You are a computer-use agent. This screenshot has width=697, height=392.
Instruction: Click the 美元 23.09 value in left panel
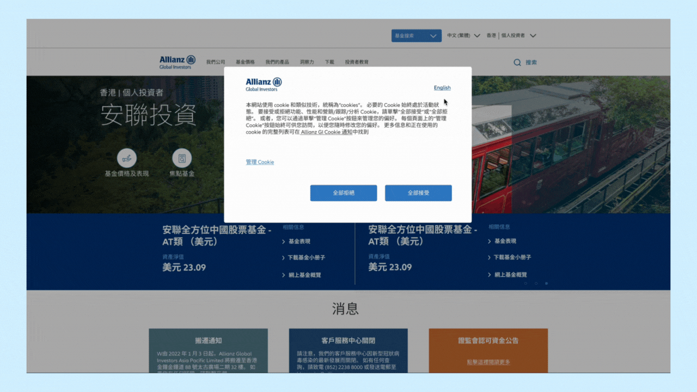click(184, 267)
